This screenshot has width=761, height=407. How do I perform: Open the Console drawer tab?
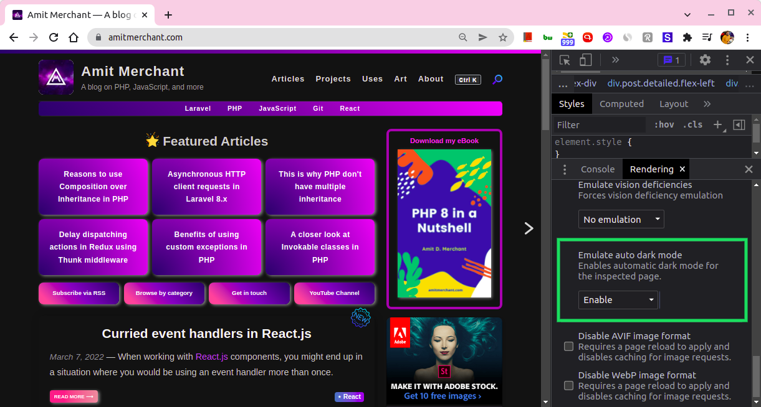(x=598, y=169)
